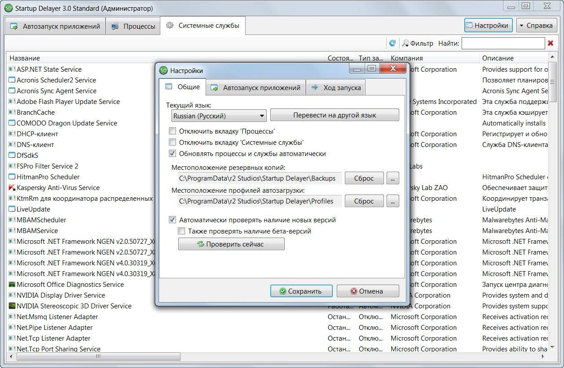Click the FSPro Filter Service 2 icon
564x368 pixels.
pyautogui.click(x=12, y=166)
